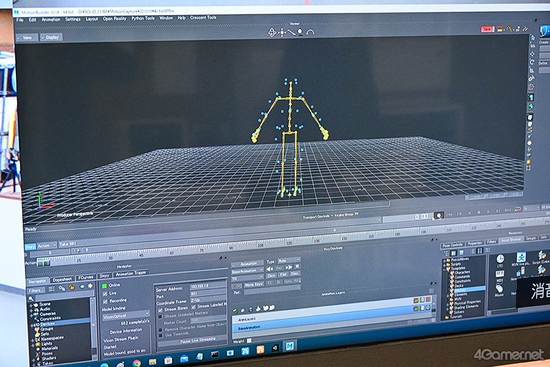Viewport: 550px width, 367px height.
Task: Open the Open Reality menu
Action: pos(114,19)
